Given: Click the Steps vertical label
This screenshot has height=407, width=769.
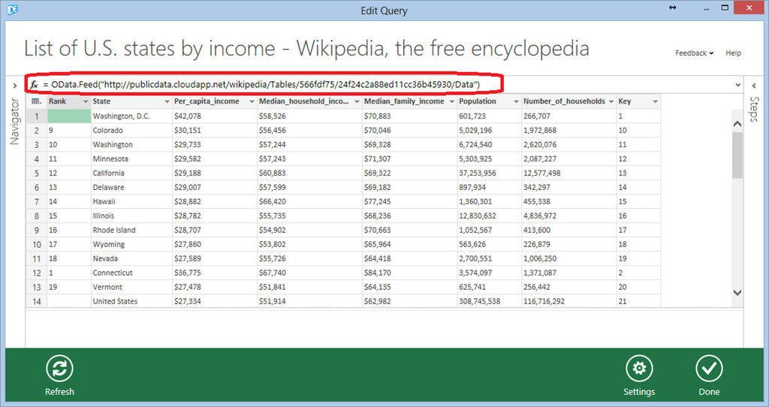Looking at the screenshot, I should pyautogui.click(x=754, y=109).
